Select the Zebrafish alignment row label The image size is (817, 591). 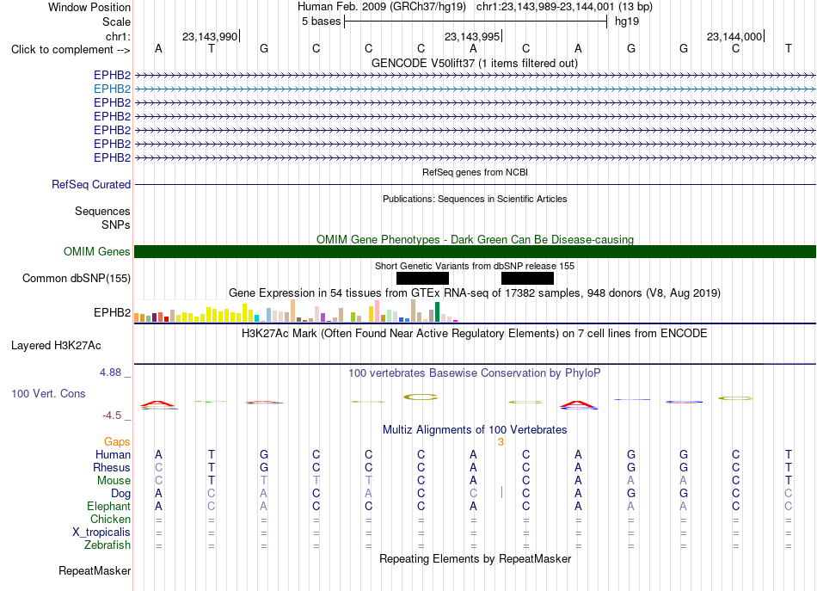[107, 545]
